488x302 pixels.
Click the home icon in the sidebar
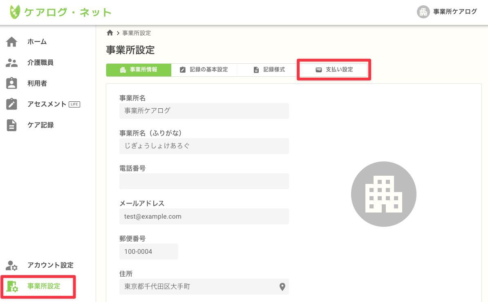click(12, 41)
